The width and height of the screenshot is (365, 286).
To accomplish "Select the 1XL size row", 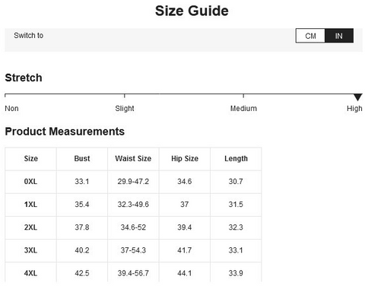I will (133, 205).
